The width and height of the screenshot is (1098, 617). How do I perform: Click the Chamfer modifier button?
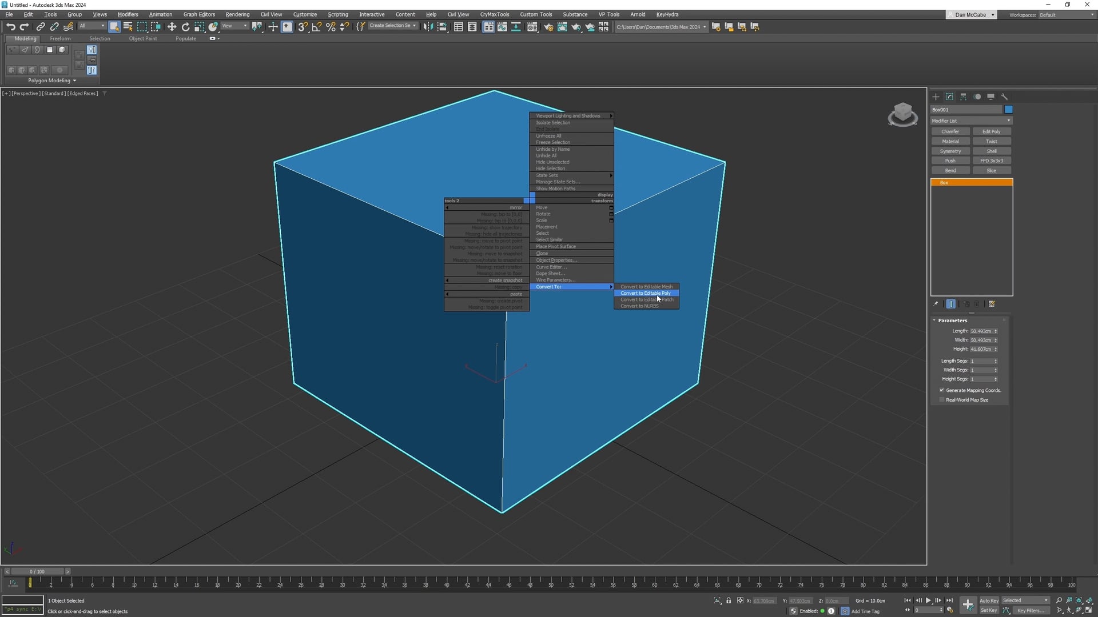point(950,131)
